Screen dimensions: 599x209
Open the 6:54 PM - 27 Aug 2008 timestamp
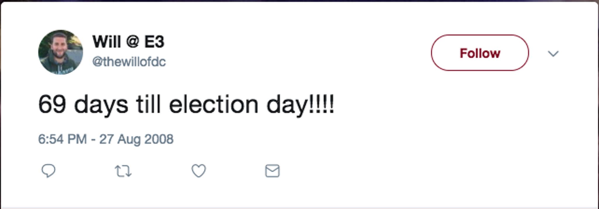[106, 139]
